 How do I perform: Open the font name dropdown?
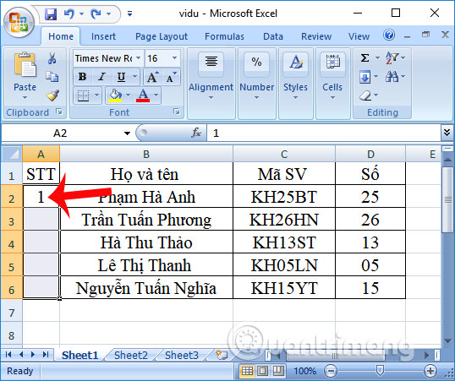(x=139, y=58)
